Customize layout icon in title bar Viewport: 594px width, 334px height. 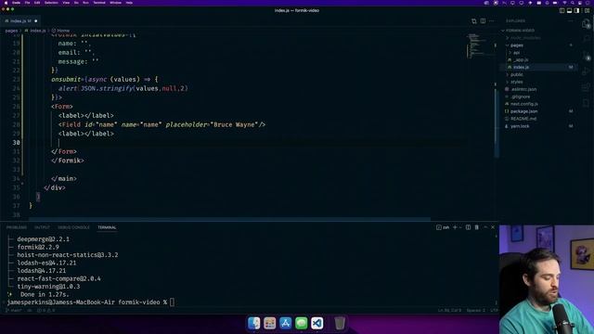click(x=587, y=10)
